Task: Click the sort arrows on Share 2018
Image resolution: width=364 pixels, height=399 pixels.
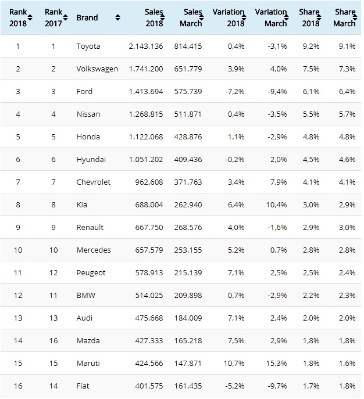Action: [321, 18]
